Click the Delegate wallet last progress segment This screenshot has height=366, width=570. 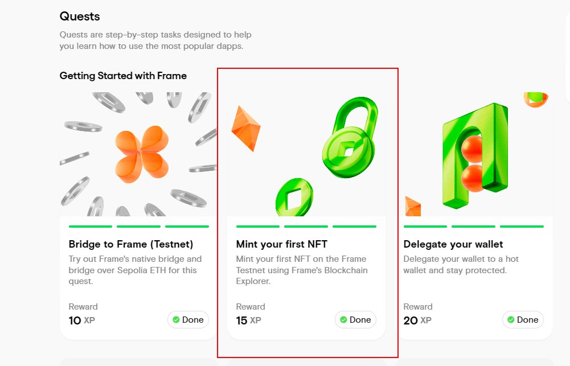(522, 227)
